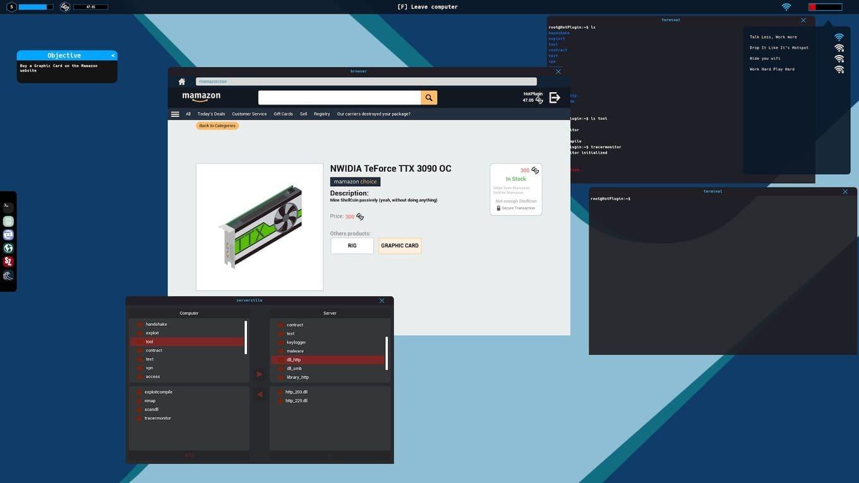Launch the red SZ serverzilla dock icon
The width and height of the screenshot is (859, 483).
click(8, 261)
